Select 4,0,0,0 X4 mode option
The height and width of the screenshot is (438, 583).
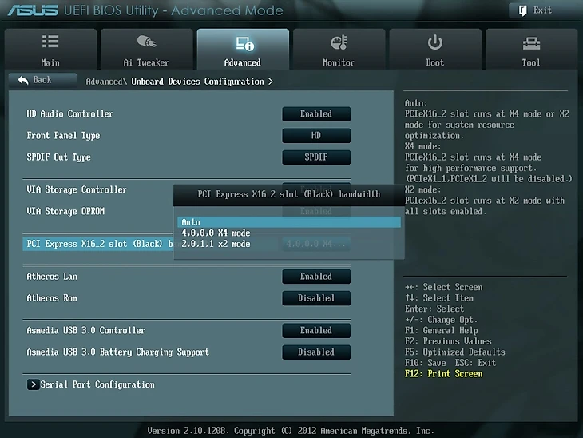289,233
